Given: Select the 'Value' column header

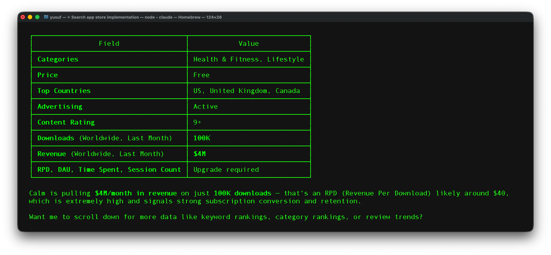Looking at the screenshot, I should 249,43.
